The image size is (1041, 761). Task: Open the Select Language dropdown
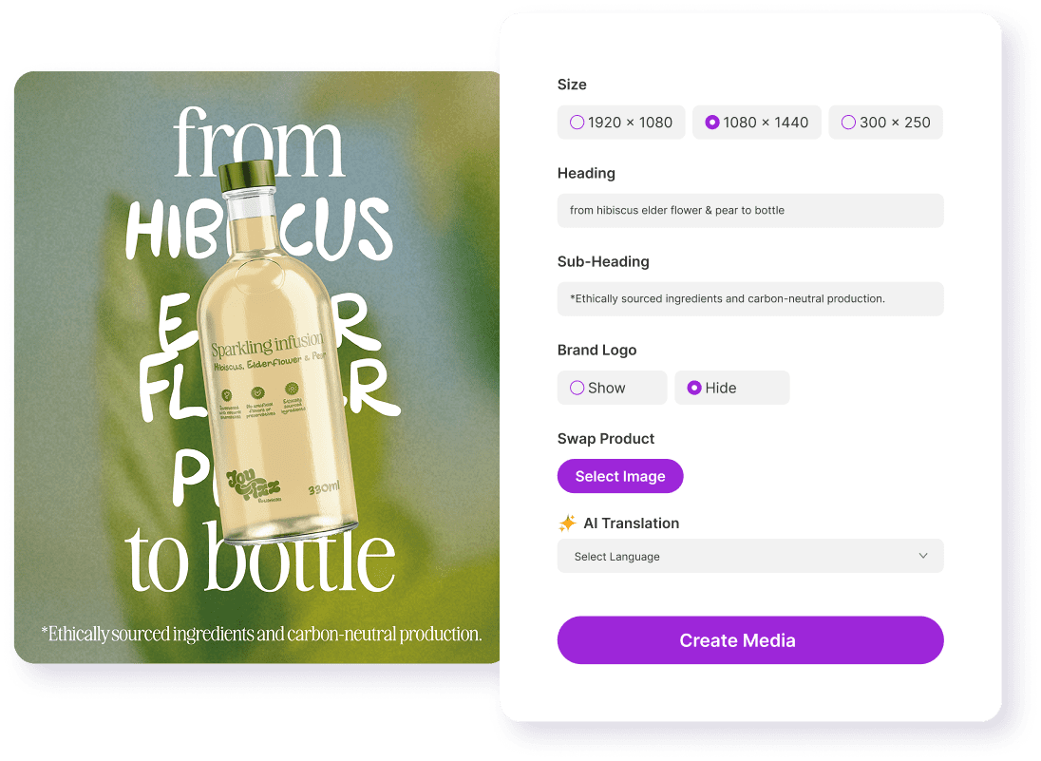pyautogui.click(x=750, y=556)
